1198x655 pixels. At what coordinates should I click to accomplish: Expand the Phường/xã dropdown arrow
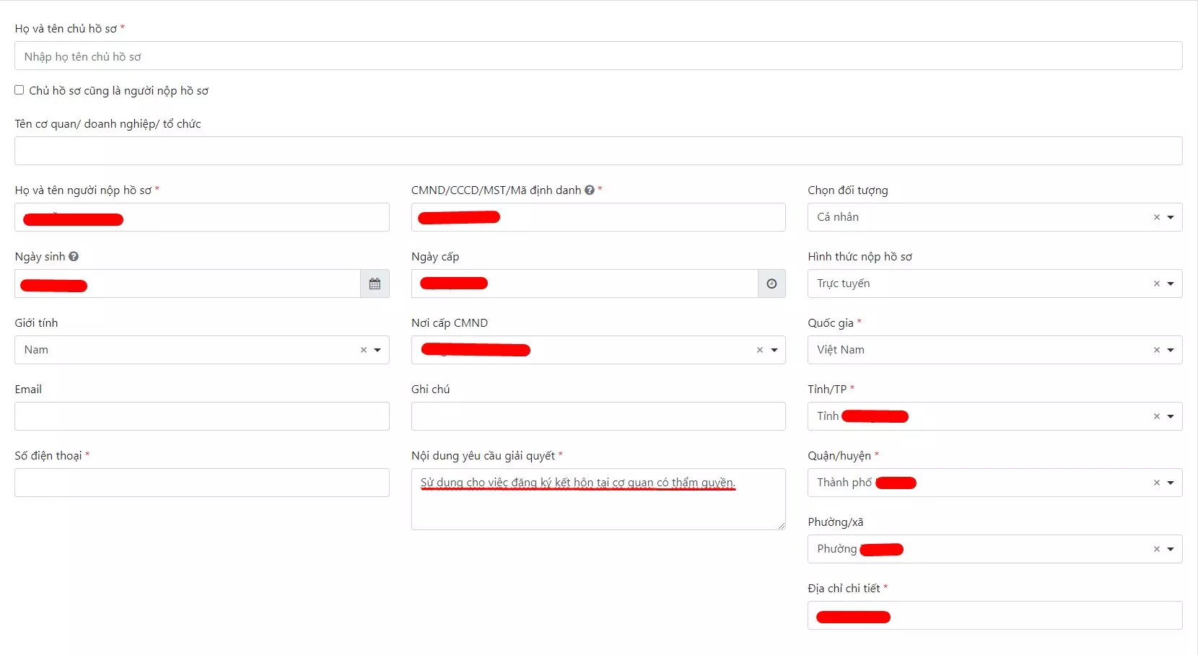(1171, 549)
